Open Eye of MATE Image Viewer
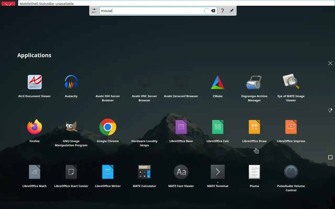 (x=291, y=88)
